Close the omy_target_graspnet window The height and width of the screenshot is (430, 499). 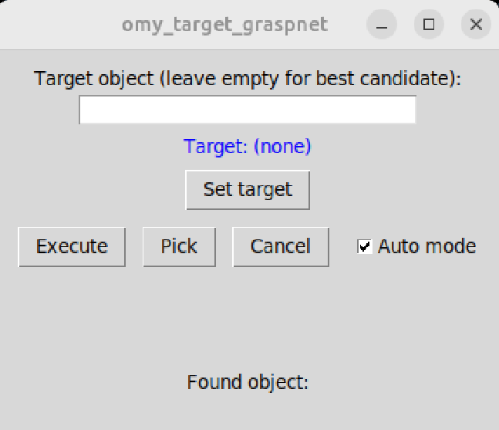[476, 25]
